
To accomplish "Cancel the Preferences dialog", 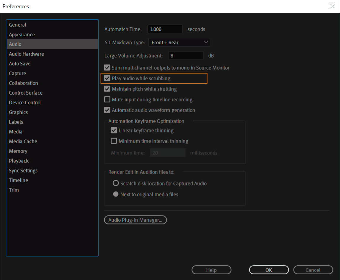I will 313,270.
